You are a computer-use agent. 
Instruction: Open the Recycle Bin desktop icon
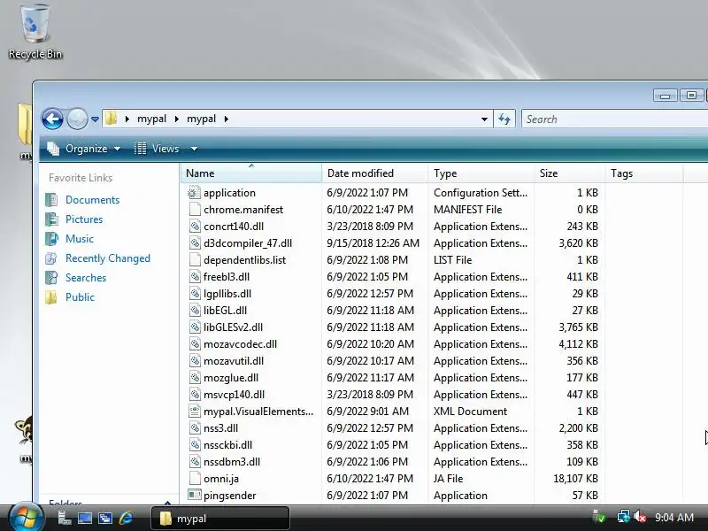[35, 32]
